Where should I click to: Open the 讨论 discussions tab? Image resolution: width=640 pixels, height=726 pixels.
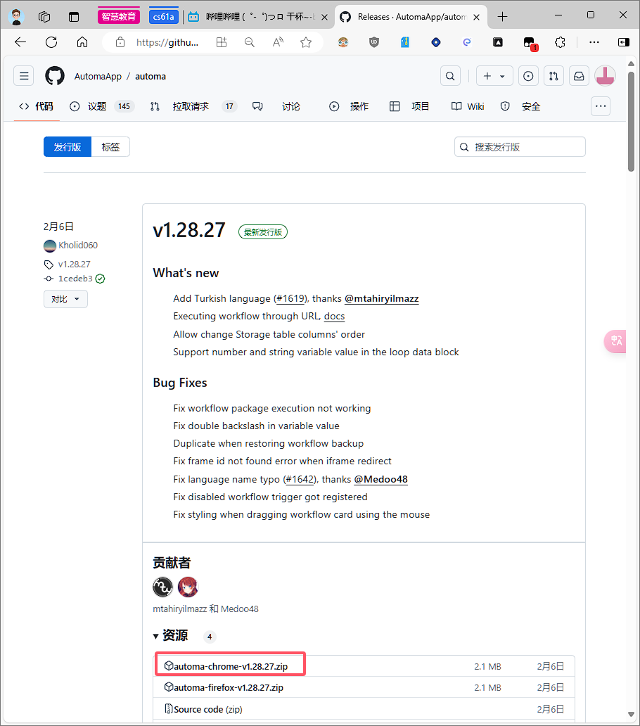tap(276, 106)
